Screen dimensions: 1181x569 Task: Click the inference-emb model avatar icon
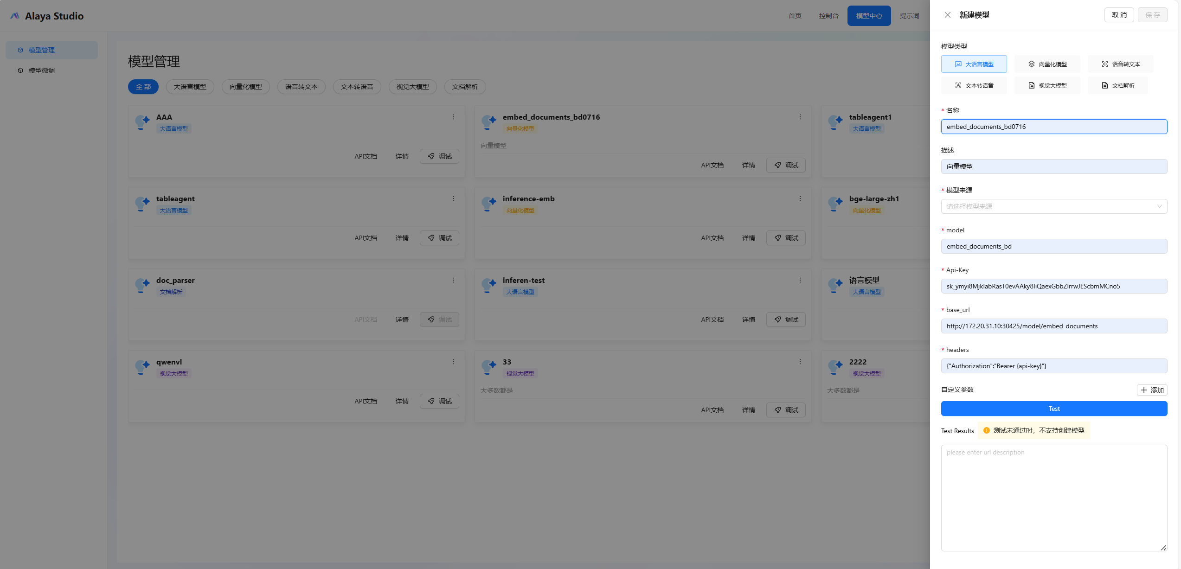click(489, 203)
